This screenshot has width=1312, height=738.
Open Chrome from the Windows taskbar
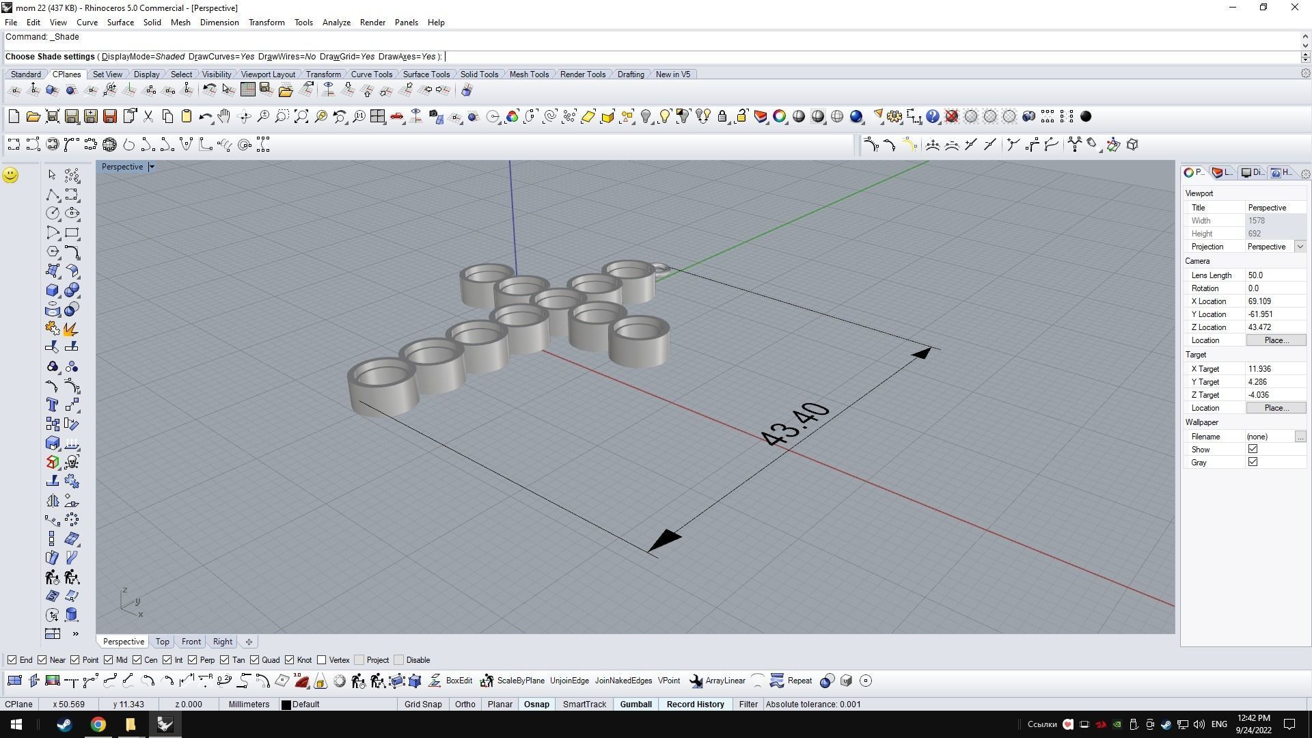click(98, 724)
